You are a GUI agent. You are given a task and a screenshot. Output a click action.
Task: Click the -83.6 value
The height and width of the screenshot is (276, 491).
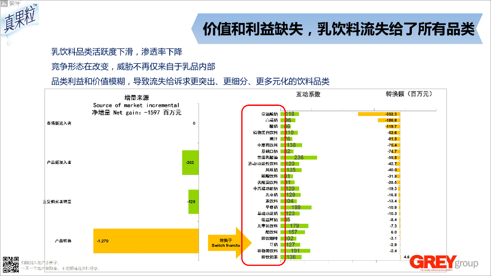392,133
